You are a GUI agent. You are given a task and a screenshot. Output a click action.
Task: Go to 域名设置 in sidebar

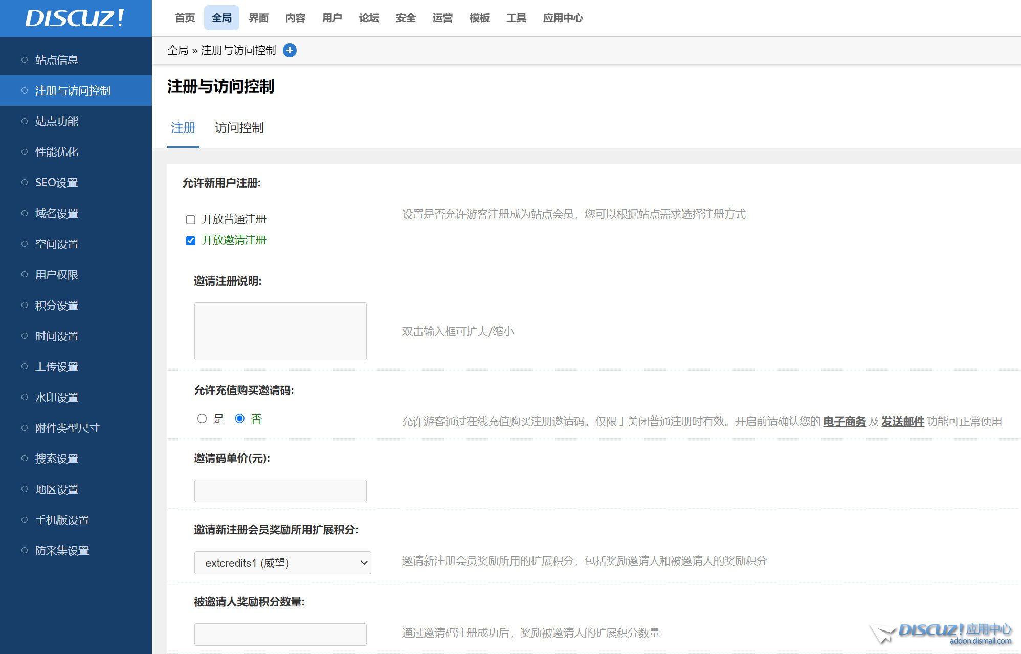coord(76,213)
